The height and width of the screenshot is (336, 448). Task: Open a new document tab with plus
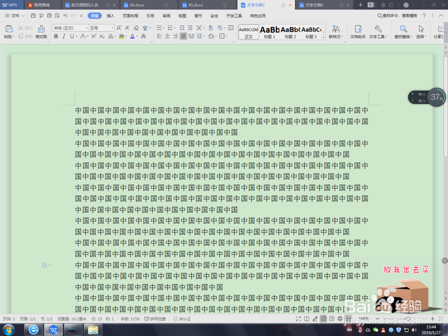tap(360, 5)
